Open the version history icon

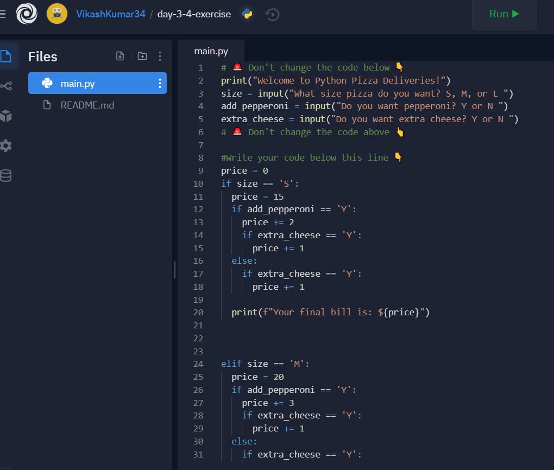coord(273,15)
